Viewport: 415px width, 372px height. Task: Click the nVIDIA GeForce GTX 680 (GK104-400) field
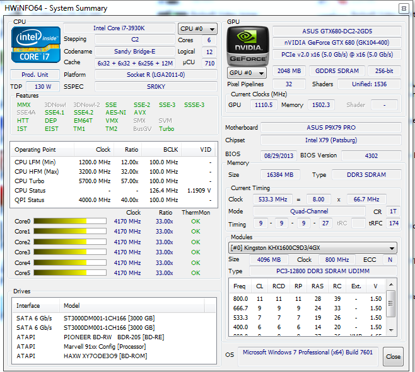click(x=337, y=43)
